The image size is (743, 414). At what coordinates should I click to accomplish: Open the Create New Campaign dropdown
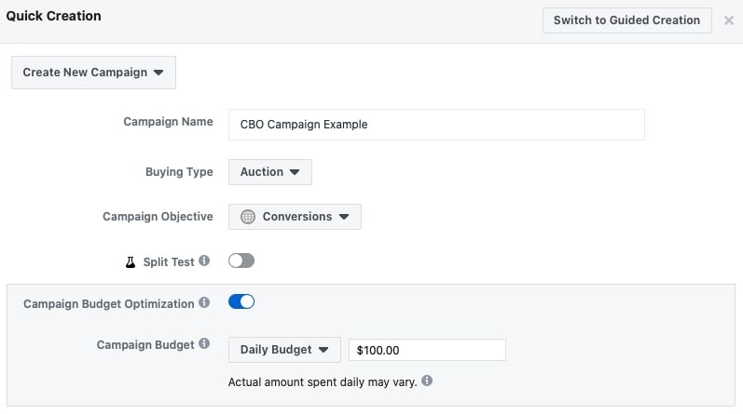[x=93, y=73]
